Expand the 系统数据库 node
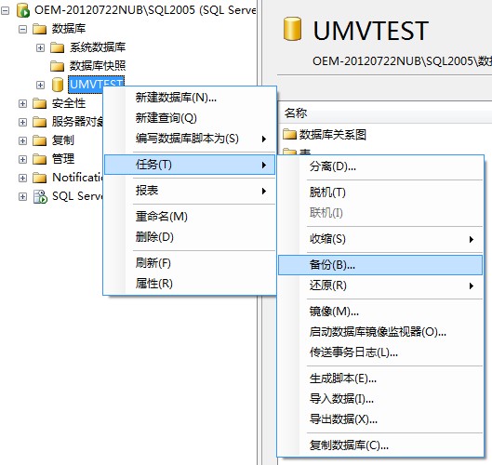Image resolution: width=492 pixels, height=465 pixels. tap(40, 48)
